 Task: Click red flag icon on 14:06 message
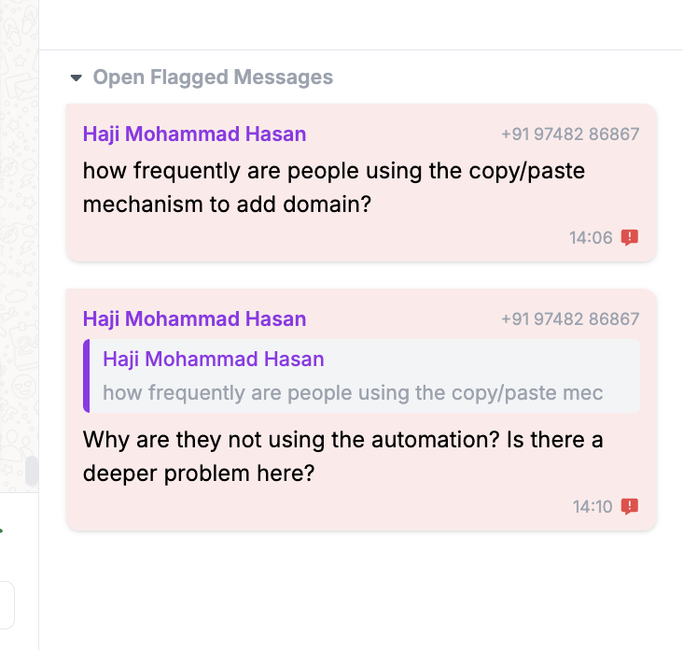tap(630, 237)
